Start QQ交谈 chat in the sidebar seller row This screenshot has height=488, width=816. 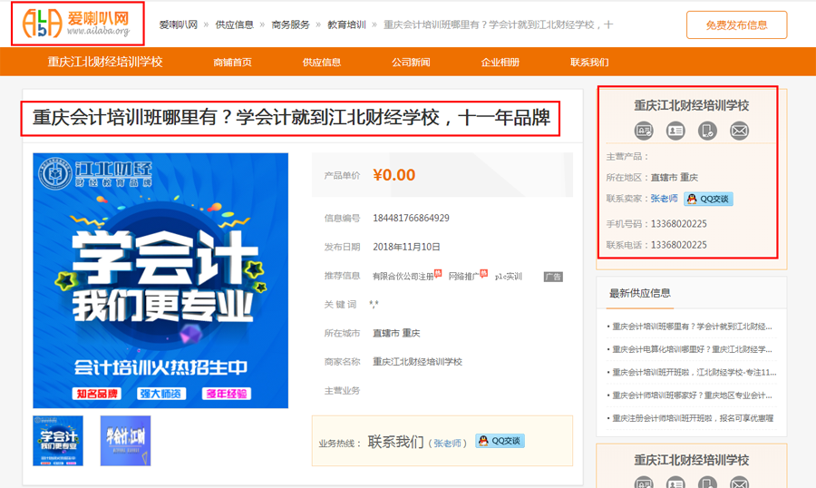(x=708, y=199)
